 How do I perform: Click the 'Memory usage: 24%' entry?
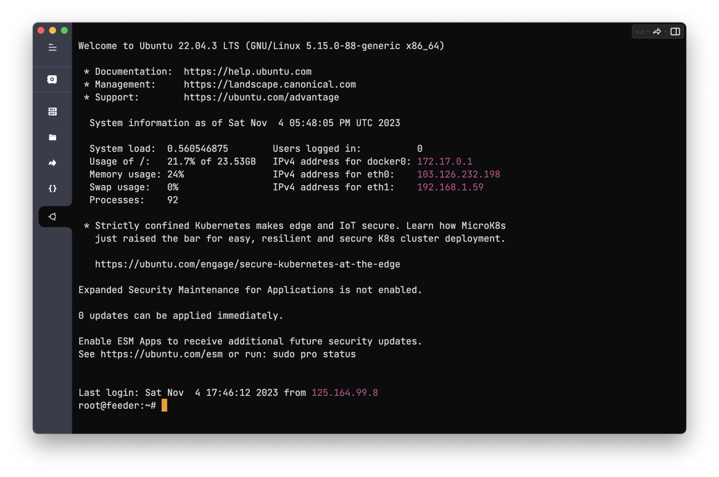click(x=137, y=174)
